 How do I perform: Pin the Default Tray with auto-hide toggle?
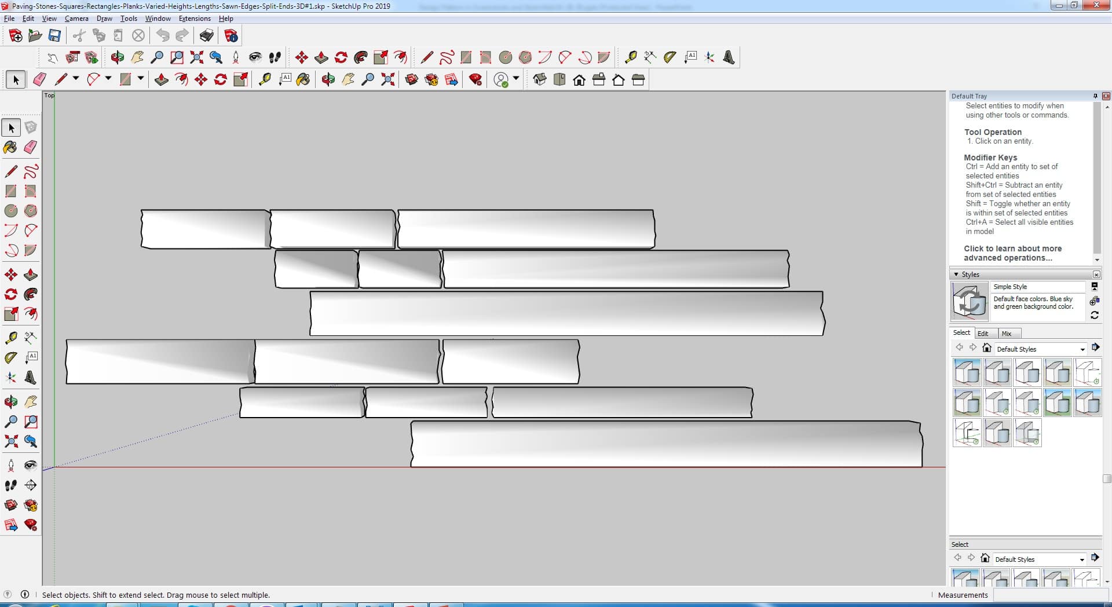click(x=1095, y=96)
